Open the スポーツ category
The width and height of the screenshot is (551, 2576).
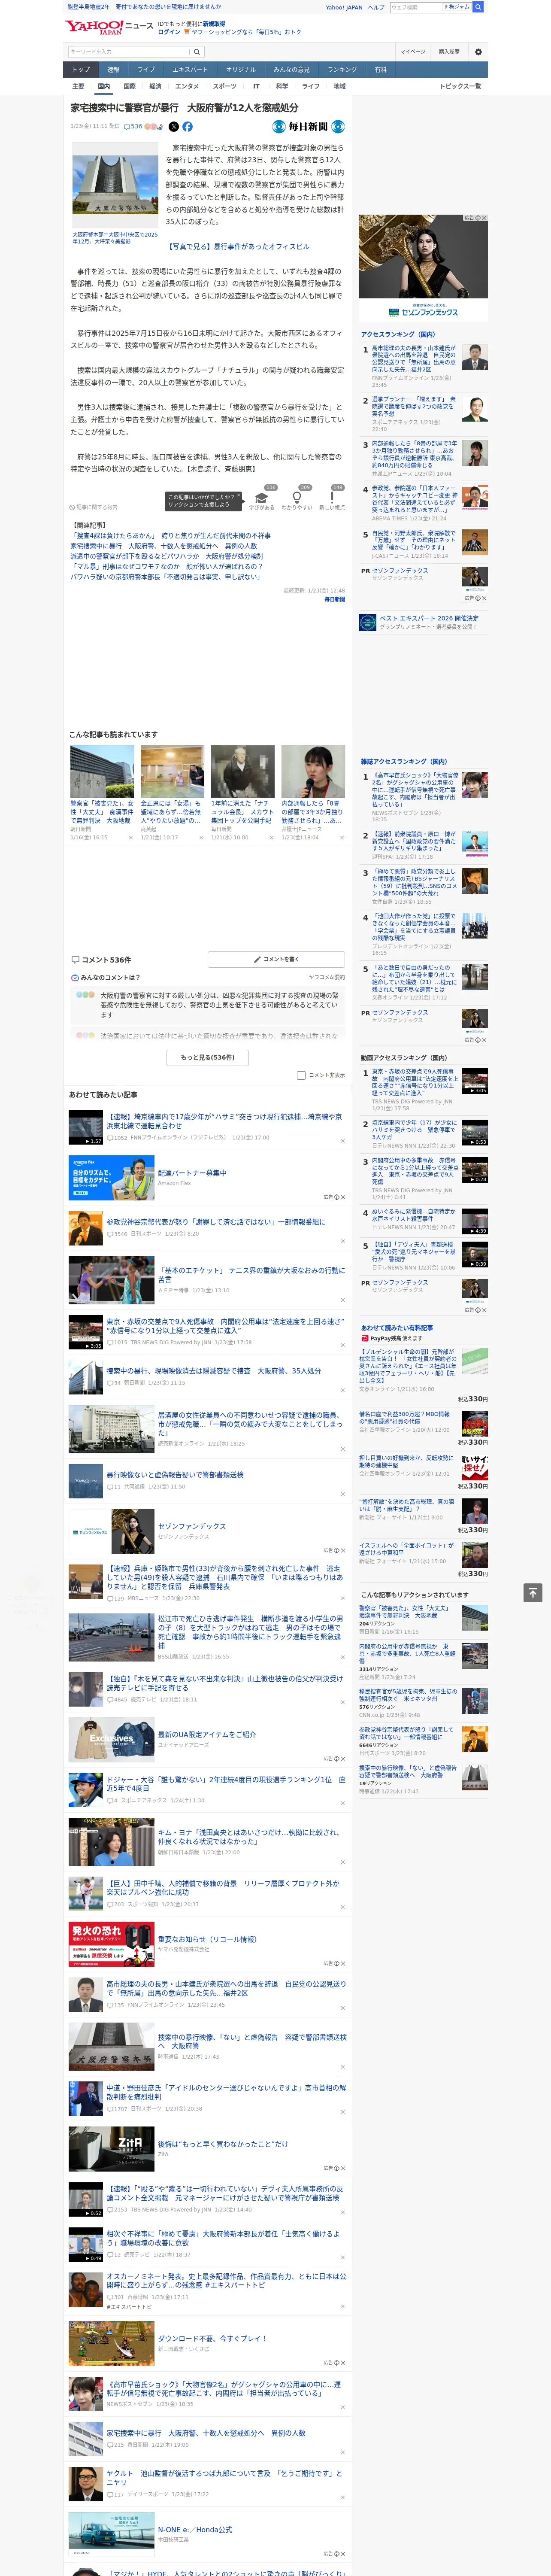(x=225, y=86)
